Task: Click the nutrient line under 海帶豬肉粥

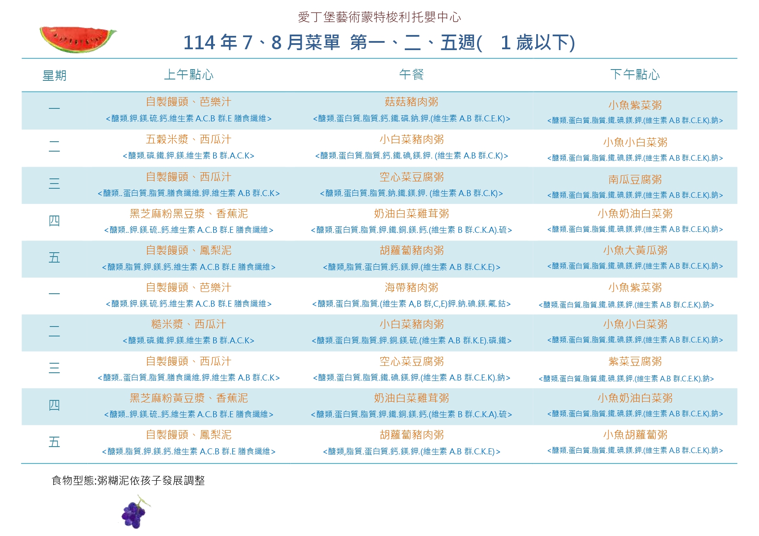Action: pos(411,304)
